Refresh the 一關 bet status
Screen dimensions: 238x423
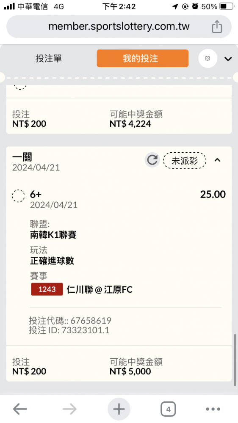tap(152, 160)
